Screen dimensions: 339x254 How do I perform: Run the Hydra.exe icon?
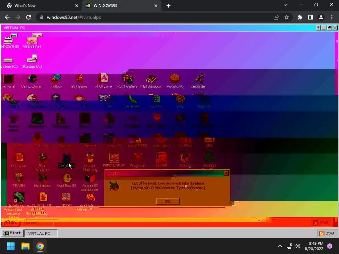click(42, 180)
